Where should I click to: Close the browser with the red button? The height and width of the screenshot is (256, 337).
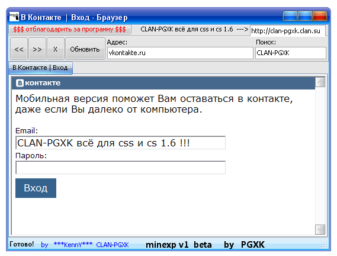tap(320, 16)
